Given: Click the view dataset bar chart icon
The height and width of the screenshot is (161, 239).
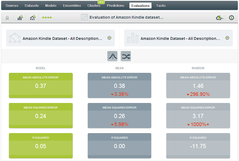Looking at the screenshot, I should click(x=20, y=18).
